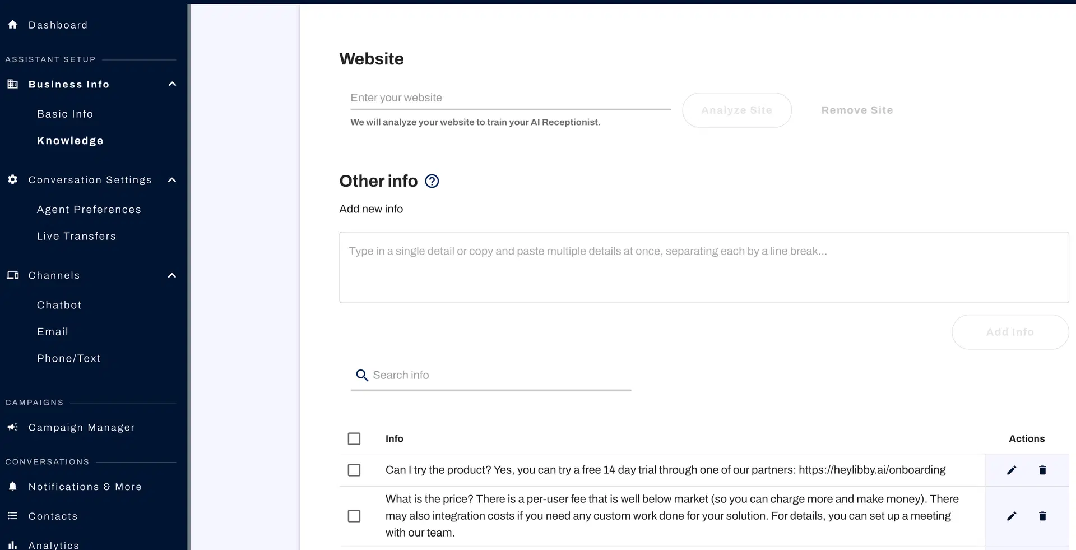Switch to the Knowledge section
The width and height of the screenshot is (1076, 550).
tap(69, 141)
